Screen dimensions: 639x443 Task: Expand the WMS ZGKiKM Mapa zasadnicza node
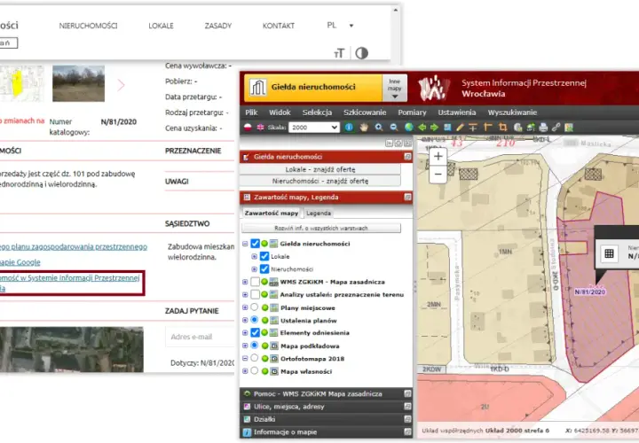245,282
